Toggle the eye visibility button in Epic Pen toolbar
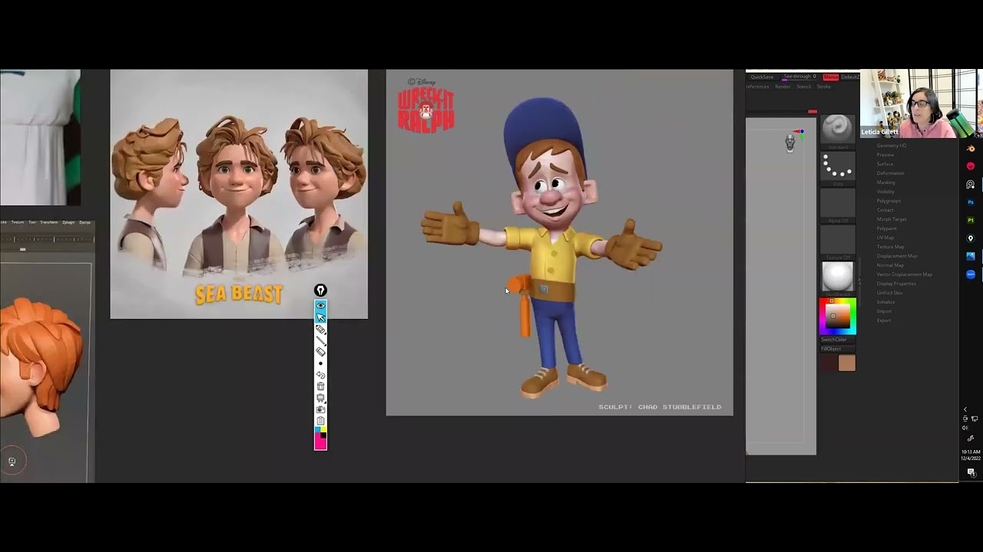The image size is (983, 552). tap(320, 305)
